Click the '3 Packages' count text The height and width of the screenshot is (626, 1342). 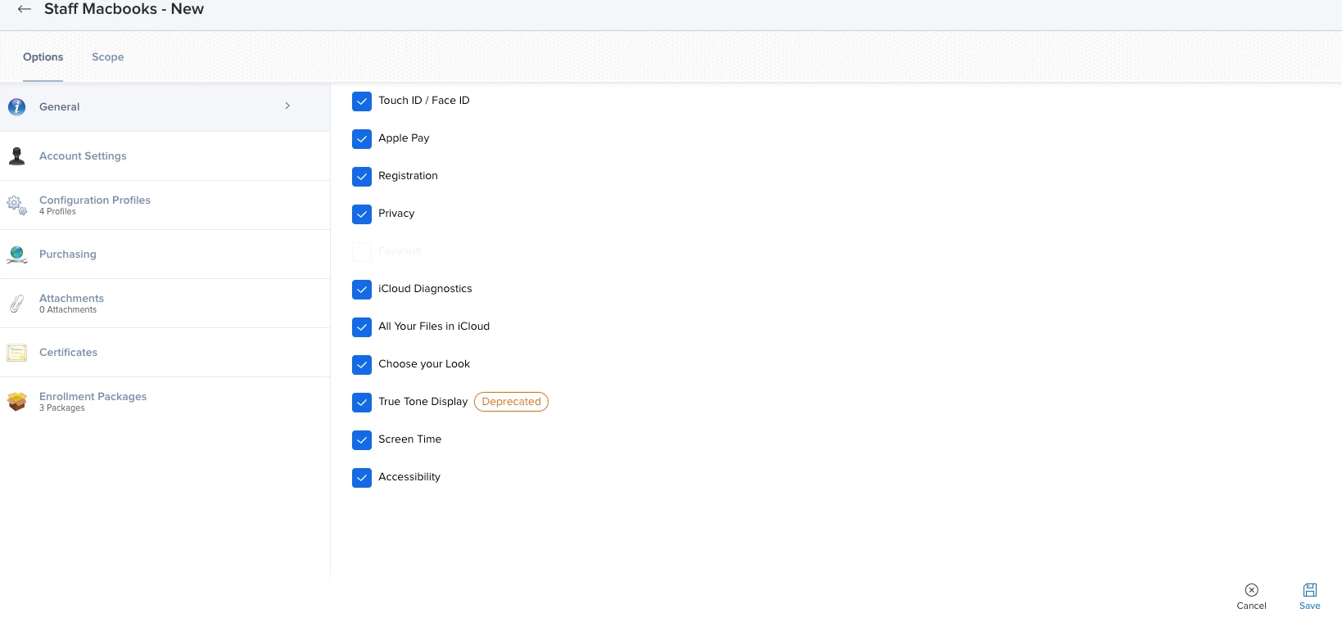tap(62, 408)
